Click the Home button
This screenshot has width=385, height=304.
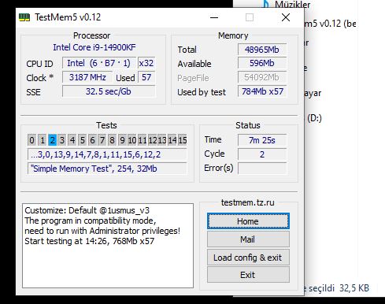[x=248, y=221]
